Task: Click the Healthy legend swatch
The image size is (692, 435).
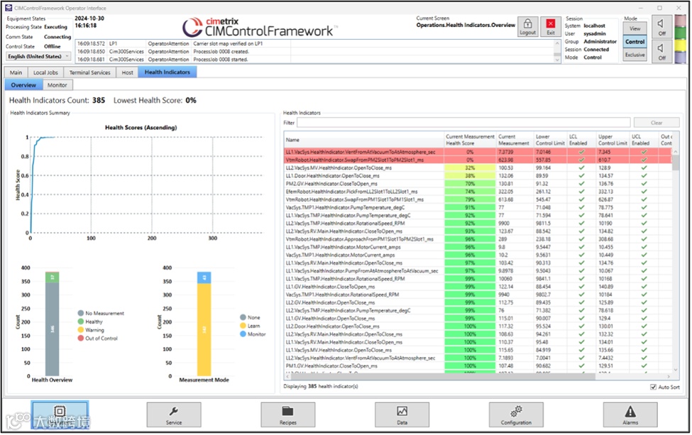Action: pos(81,321)
